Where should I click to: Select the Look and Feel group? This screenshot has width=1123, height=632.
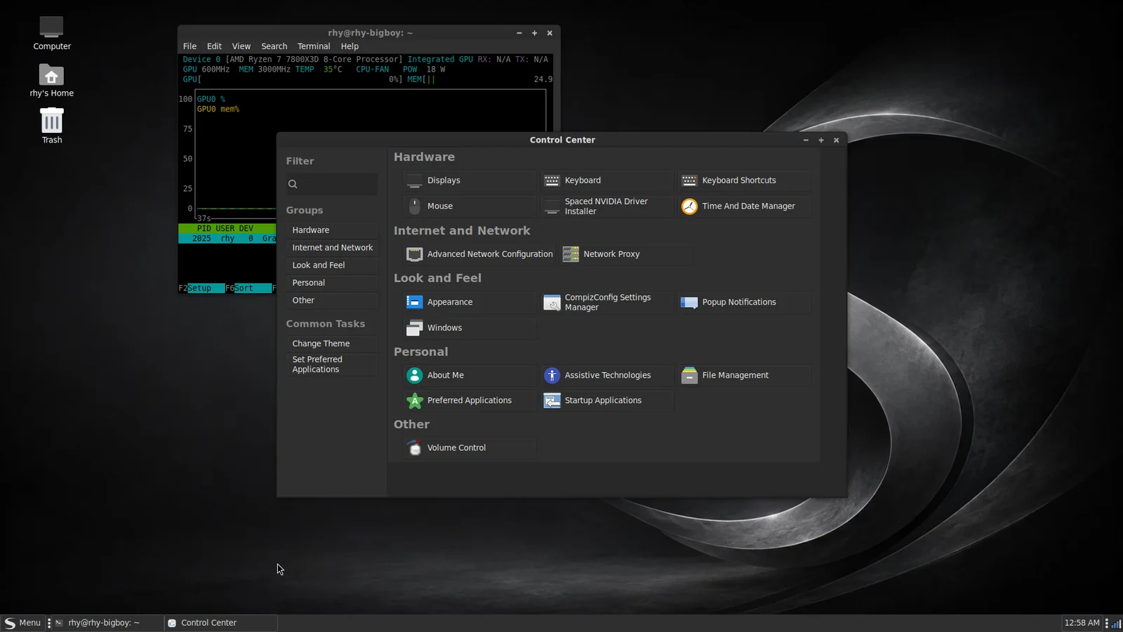click(x=331, y=265)
